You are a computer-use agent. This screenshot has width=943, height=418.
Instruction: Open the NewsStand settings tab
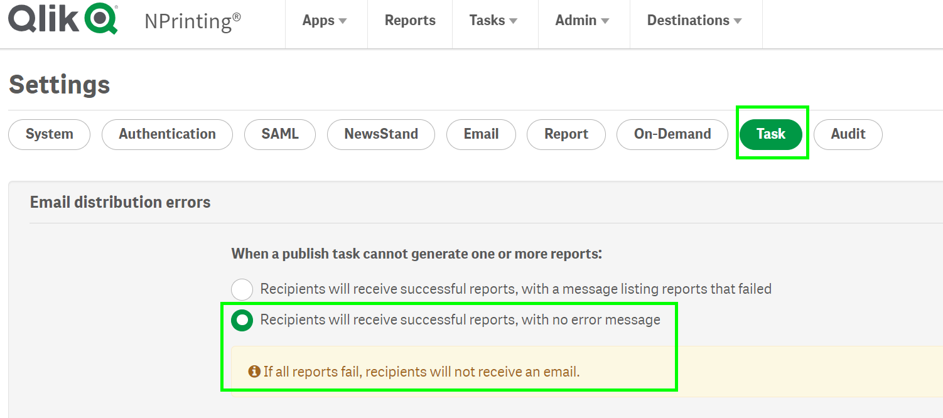pyautogui.click(x=380, y=134)
